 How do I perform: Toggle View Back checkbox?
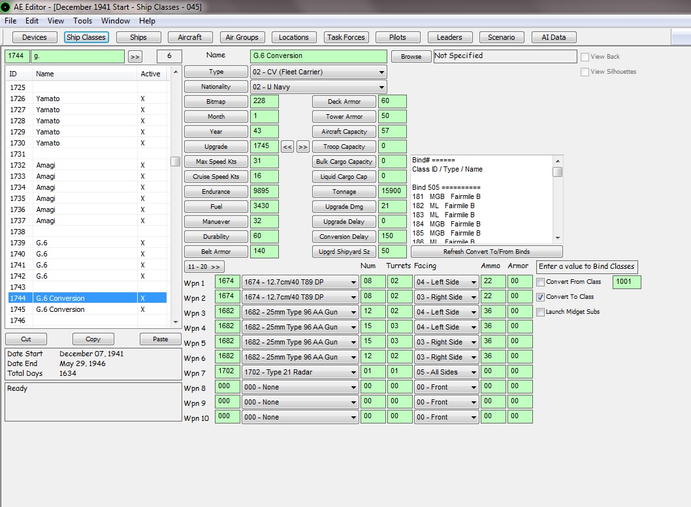pos(585,57)
